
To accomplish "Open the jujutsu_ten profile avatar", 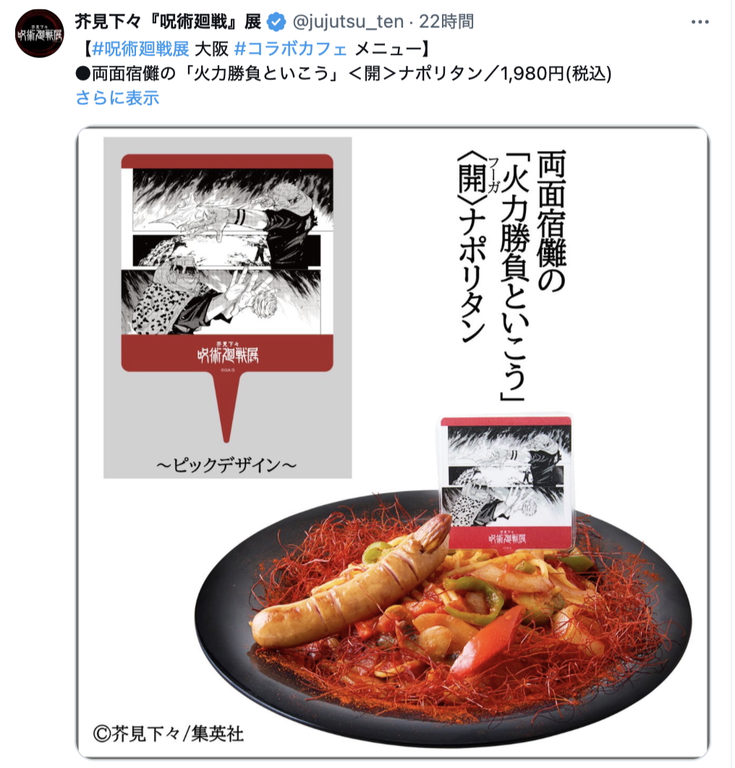I will tap(39, 33).
